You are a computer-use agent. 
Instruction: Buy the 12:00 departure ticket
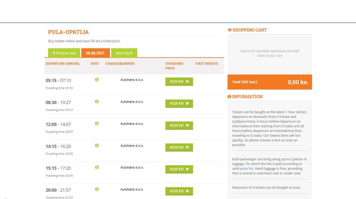coord(179,125)
